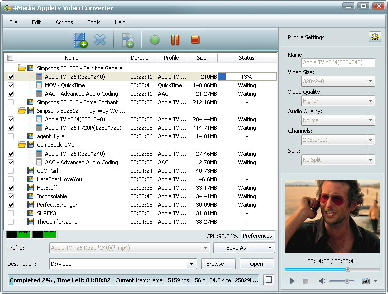Play the preview video
388x294 pixels.
(292, 281)
